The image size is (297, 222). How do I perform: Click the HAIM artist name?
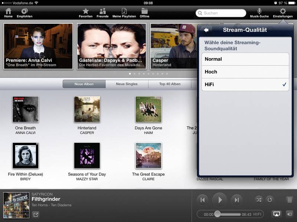click(148, 133)
